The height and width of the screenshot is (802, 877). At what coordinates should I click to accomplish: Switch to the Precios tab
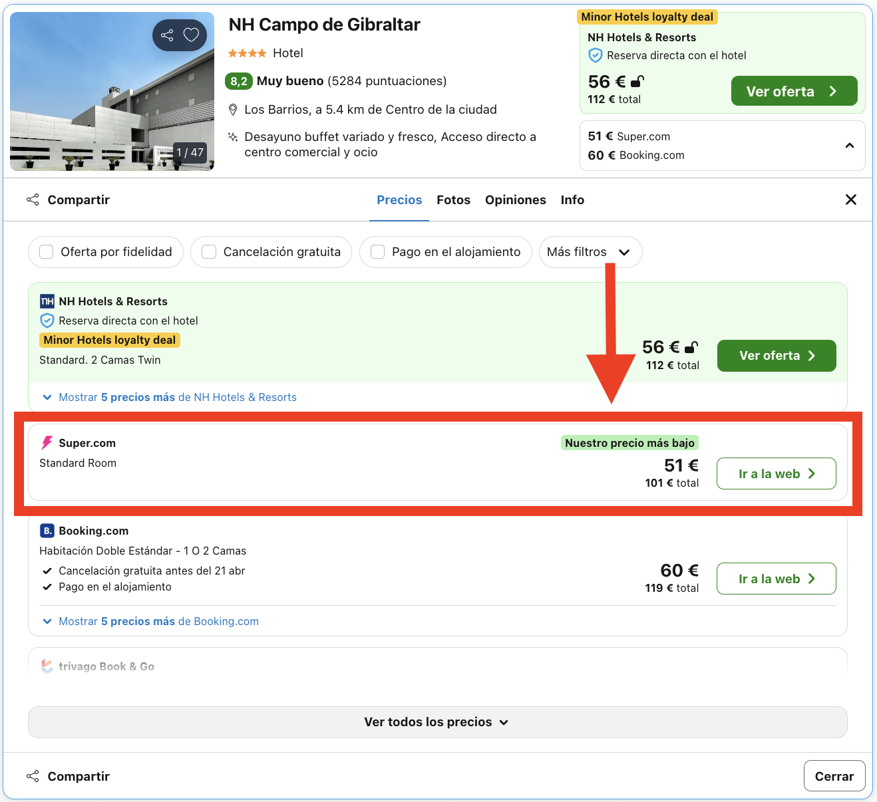click(x=399, y=200)
